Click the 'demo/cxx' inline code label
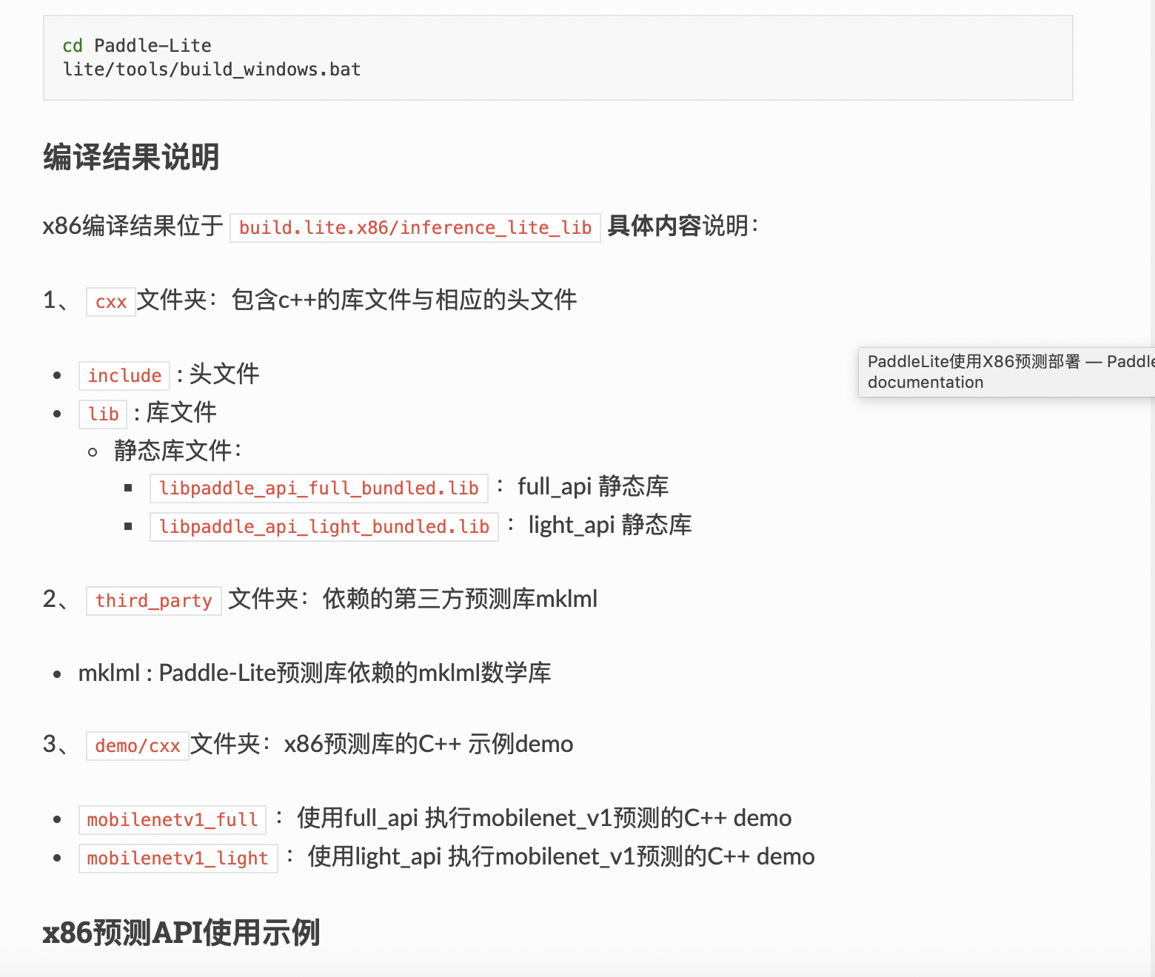 tap(138, 746)
